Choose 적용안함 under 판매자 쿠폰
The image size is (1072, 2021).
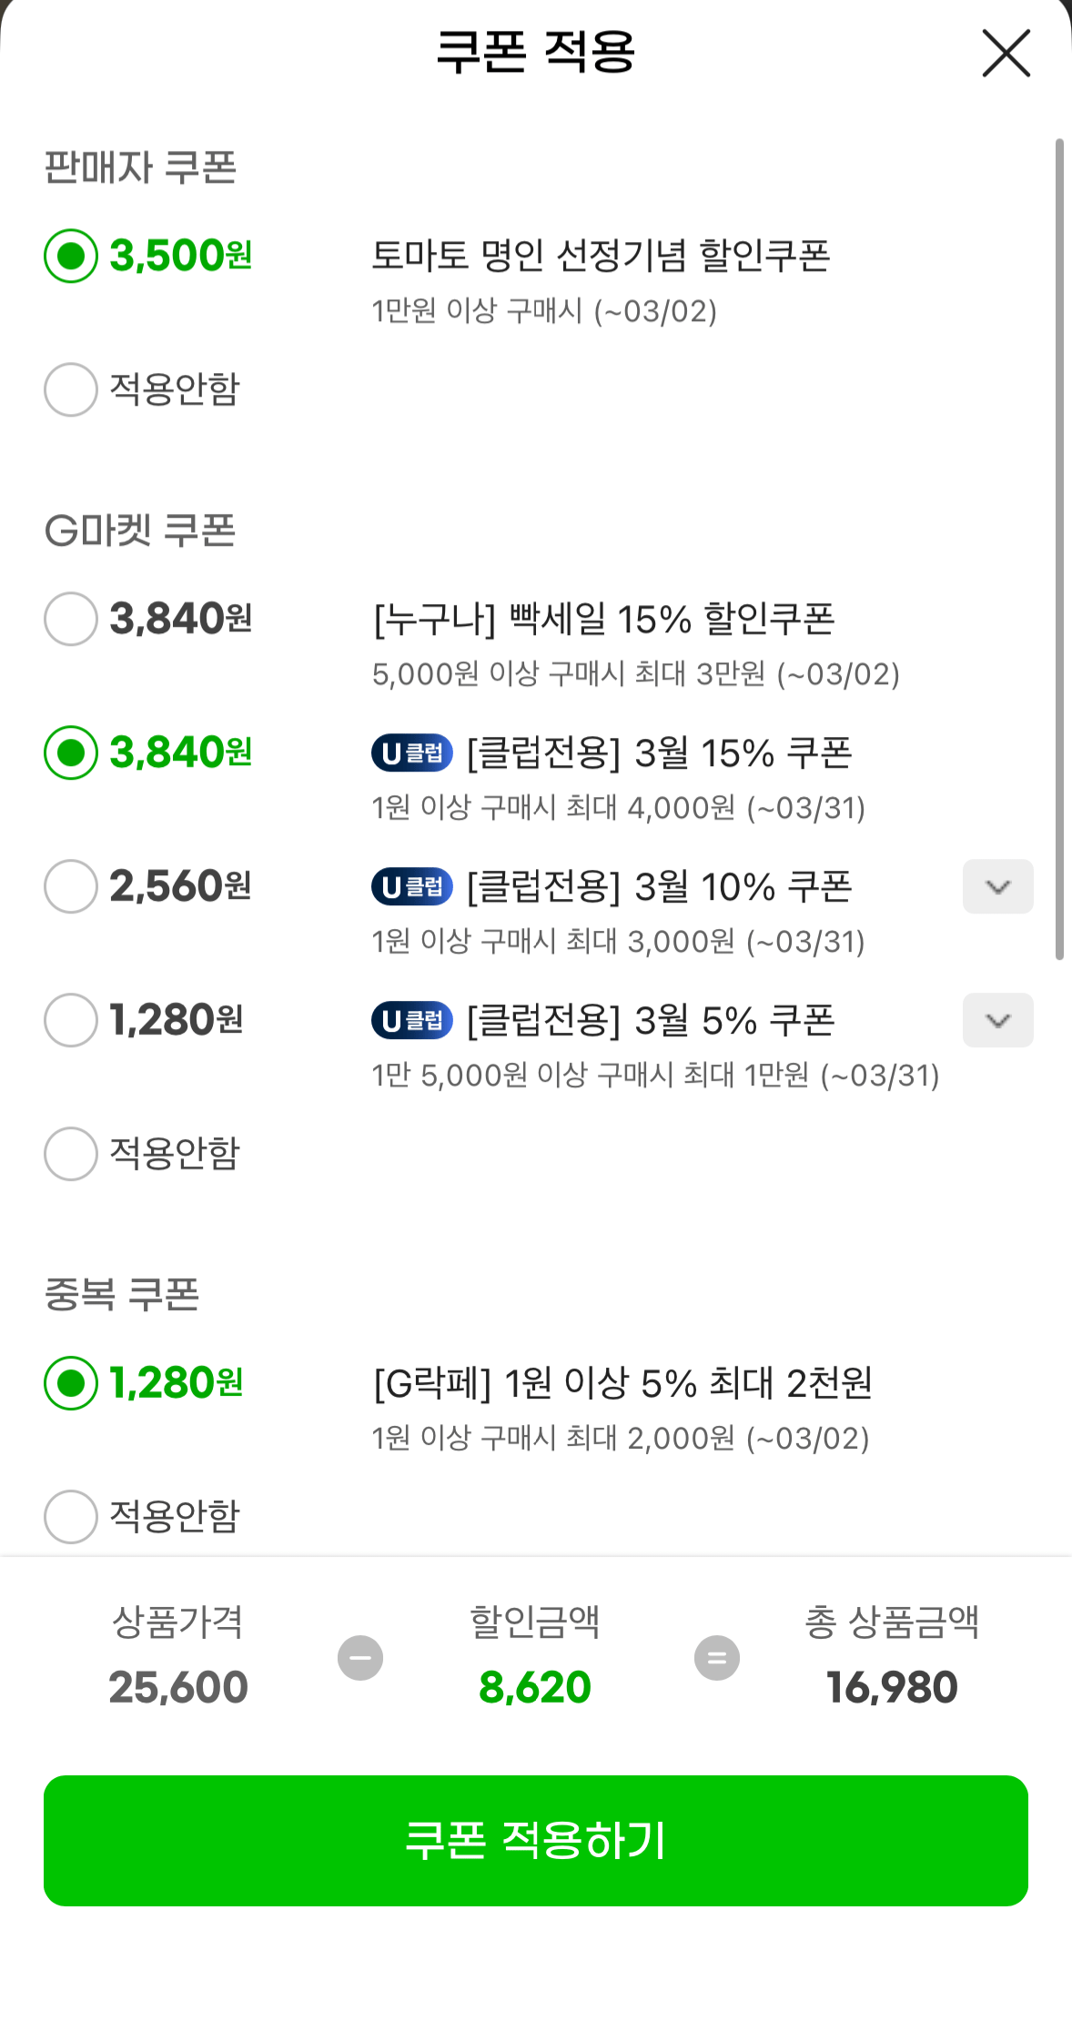point(71,389)
